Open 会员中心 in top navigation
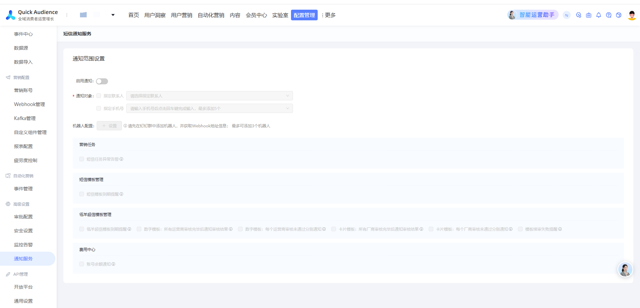 pyautogui.click(x=256, y=15)
